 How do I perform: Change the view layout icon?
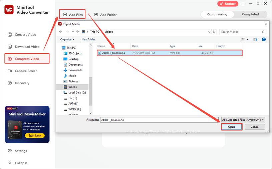pyautogui.click(x=243, y=40)
